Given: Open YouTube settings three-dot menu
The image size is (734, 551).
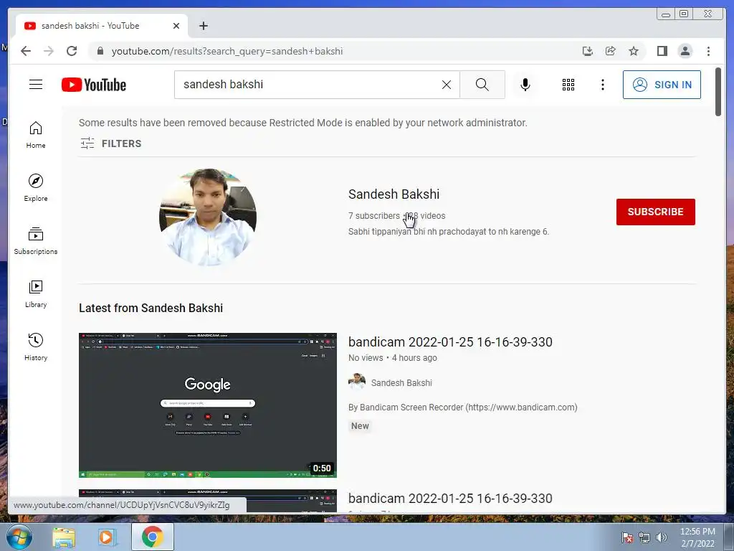Looking at the screenshot, I should tap(603, 85).
